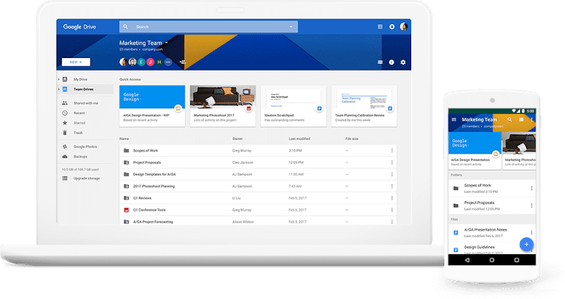The image size is (565, 299).
Task: Select My Drive in sidebar
Action: tap(80, 79)
